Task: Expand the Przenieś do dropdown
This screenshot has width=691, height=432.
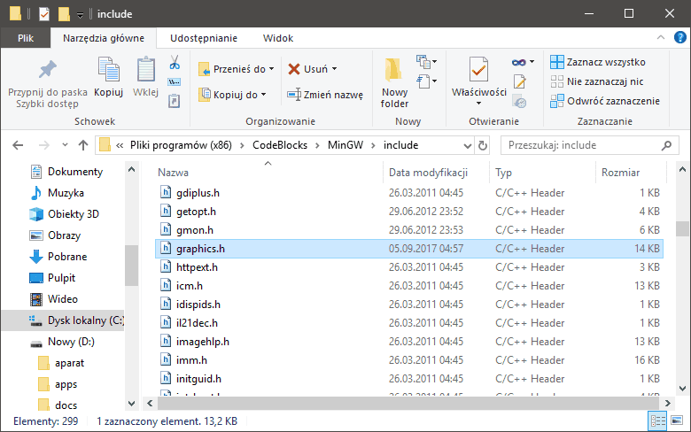Action: pyautogui.click(x=271, y=69)
